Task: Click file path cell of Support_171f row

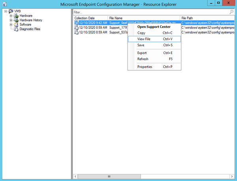Action: (x=208, y=28)
